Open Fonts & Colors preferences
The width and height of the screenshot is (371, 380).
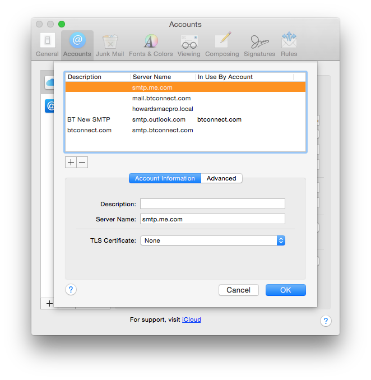point(151,45)
